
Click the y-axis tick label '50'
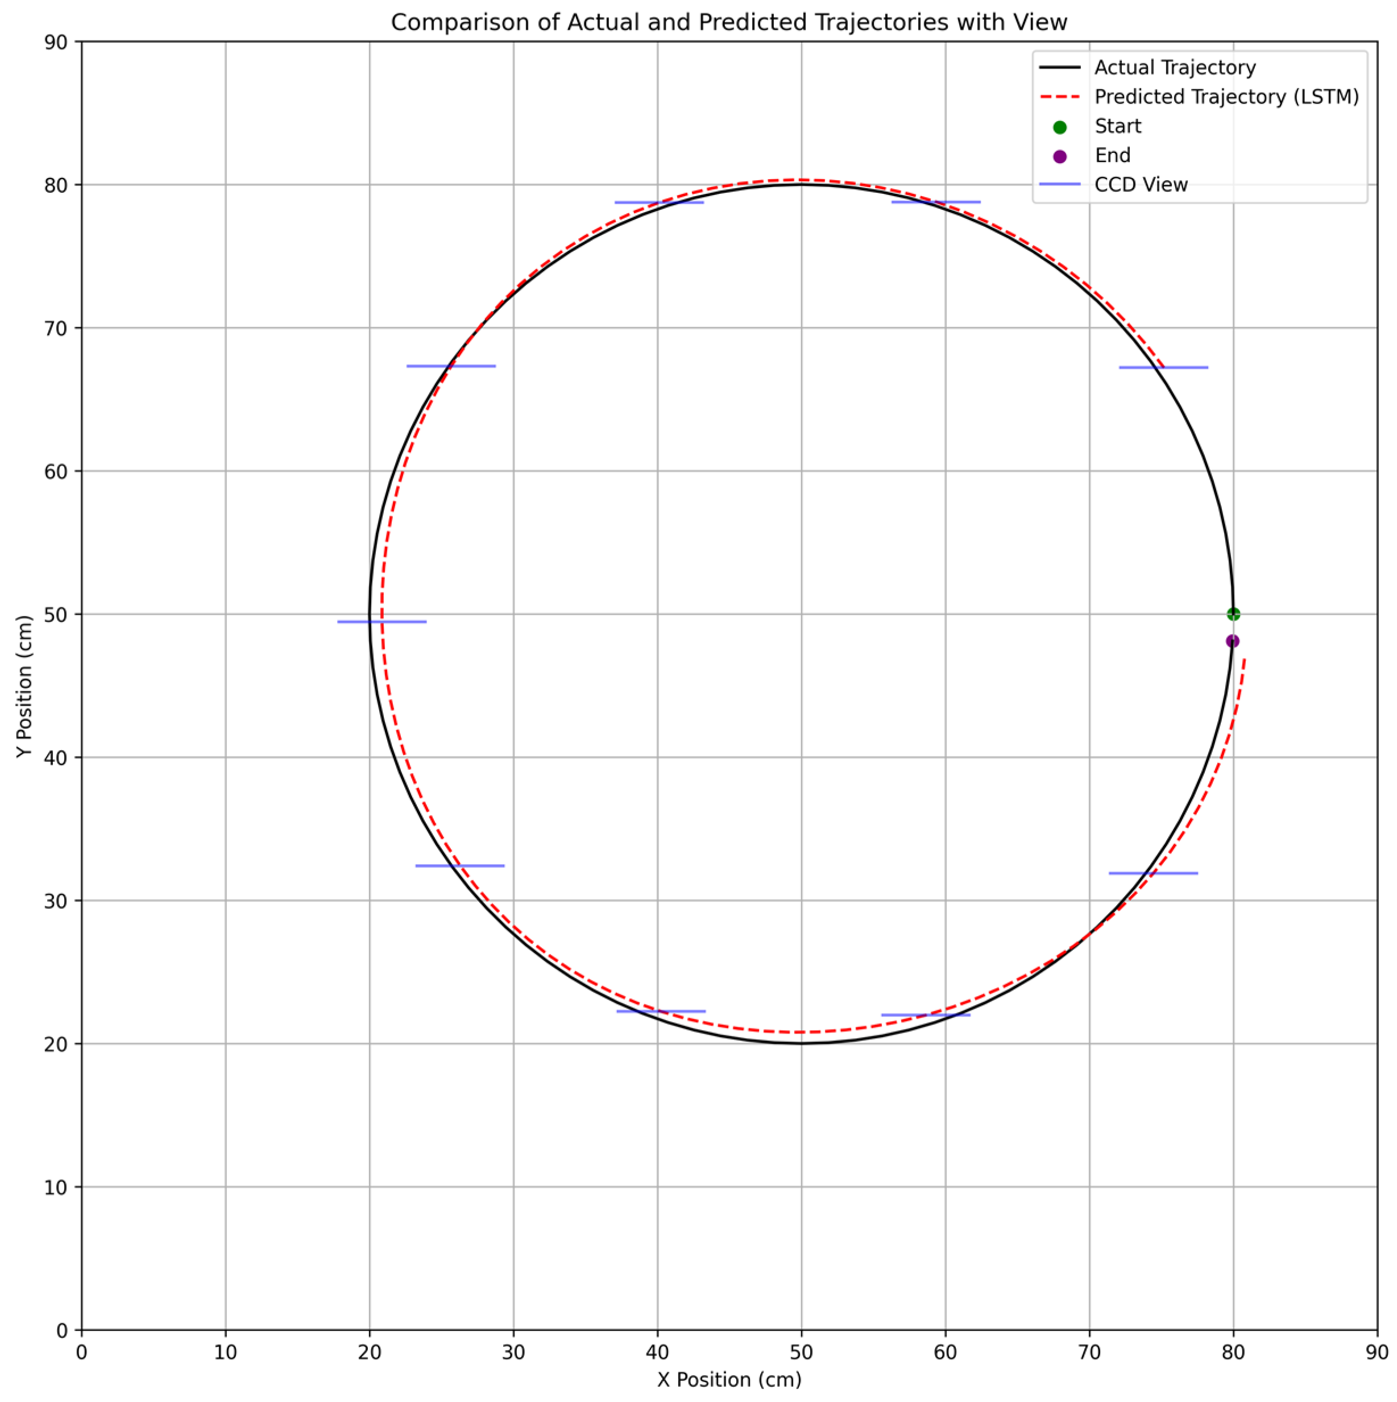(56, 615)
